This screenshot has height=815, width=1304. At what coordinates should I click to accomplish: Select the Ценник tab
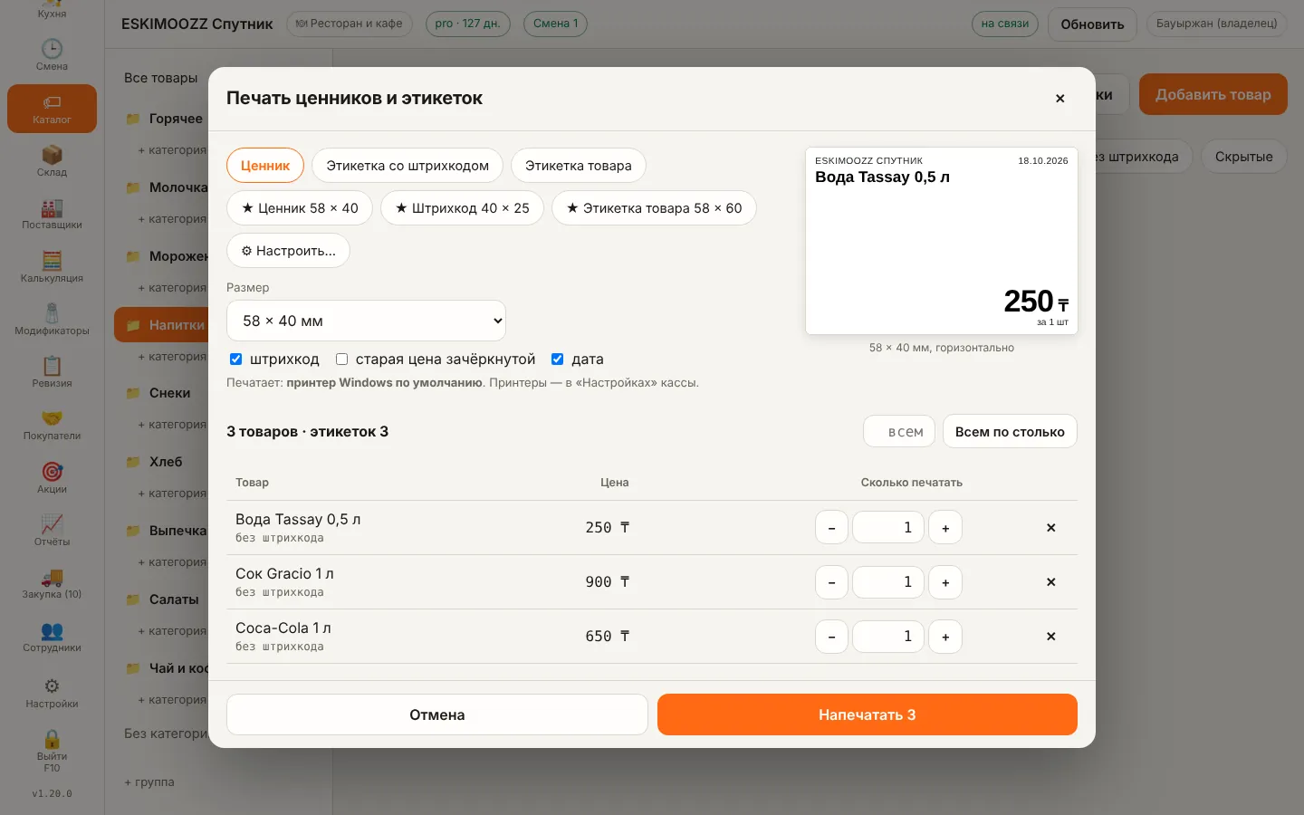(265, 166)
